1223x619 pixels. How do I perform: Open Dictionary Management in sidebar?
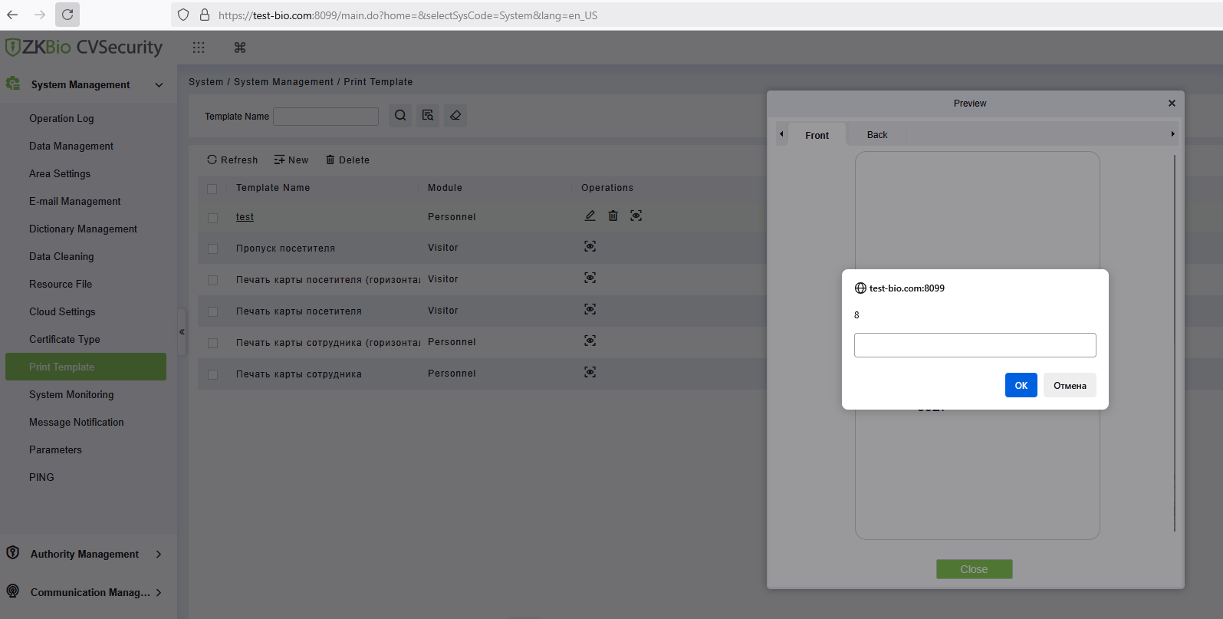(84, 229)
